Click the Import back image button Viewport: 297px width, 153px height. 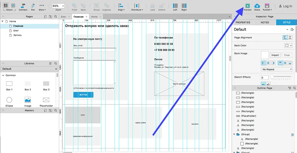(275, 55)
